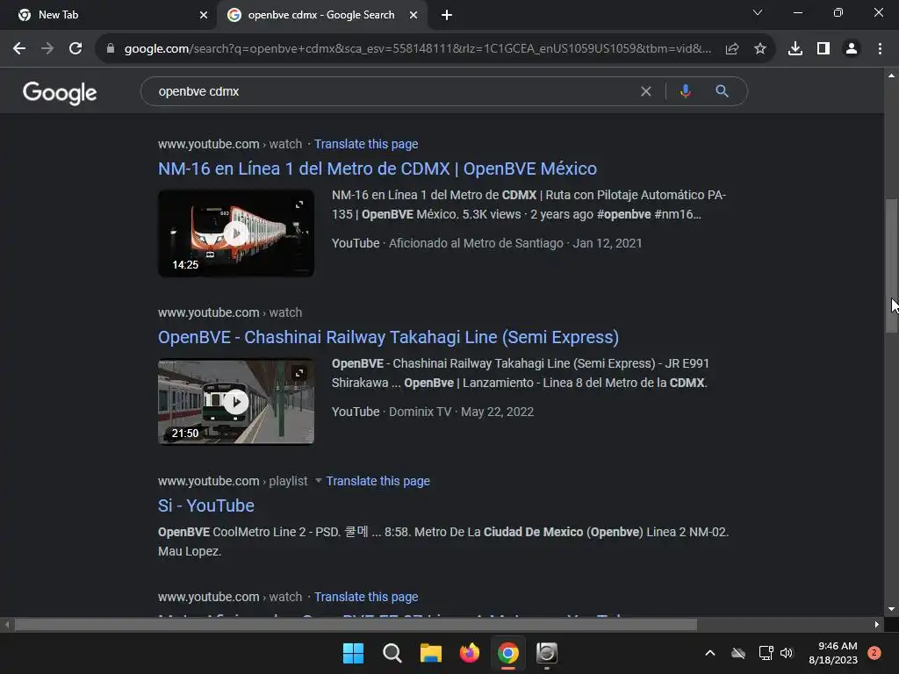This screenshot has width=899, height=674.
Task: Play the Chashinai Railway video thumbnail
Action: (x=235, y=402)
